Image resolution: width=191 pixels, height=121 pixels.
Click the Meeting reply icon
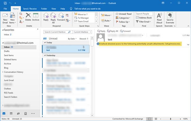(x=67, y=15)
